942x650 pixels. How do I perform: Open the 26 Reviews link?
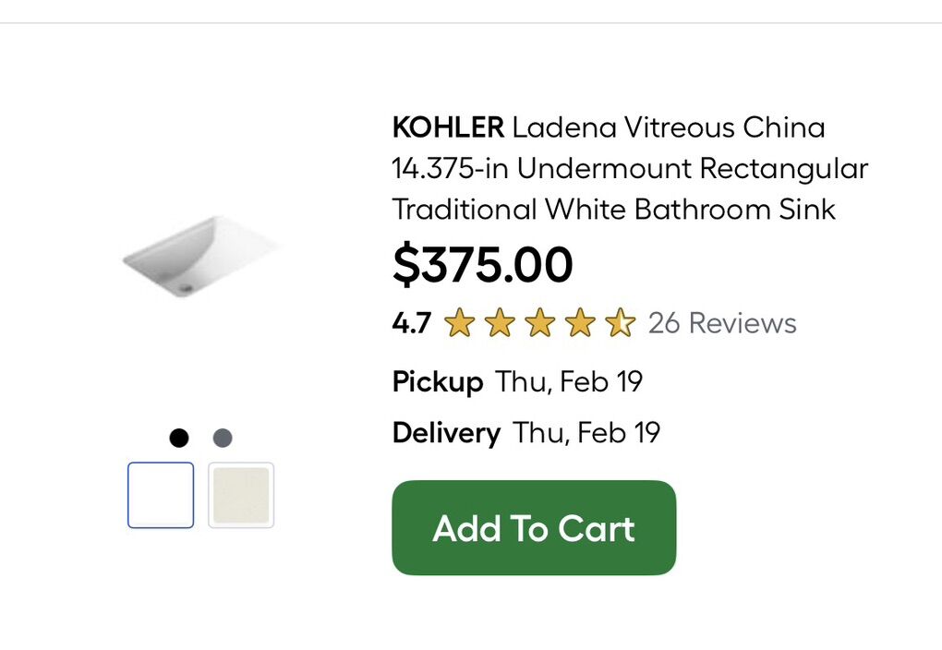(722, 323)
